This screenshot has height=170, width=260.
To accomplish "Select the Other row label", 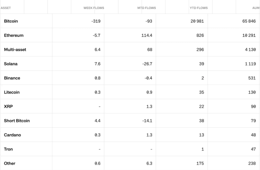I will (x=10, y=163).
